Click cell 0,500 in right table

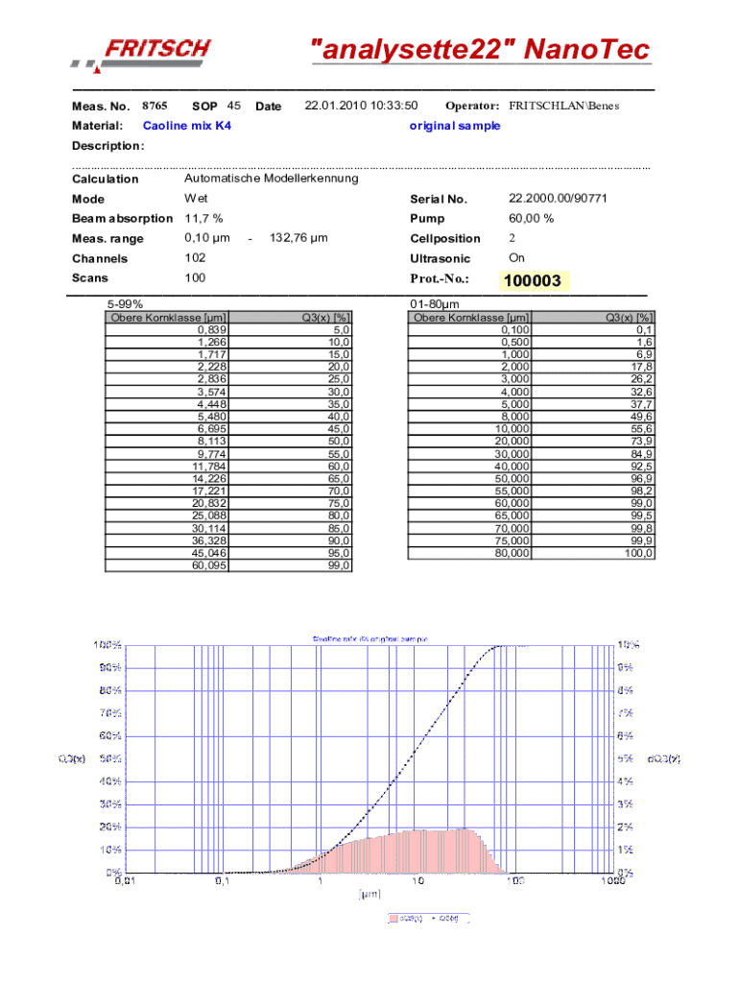tap(469, 343)
